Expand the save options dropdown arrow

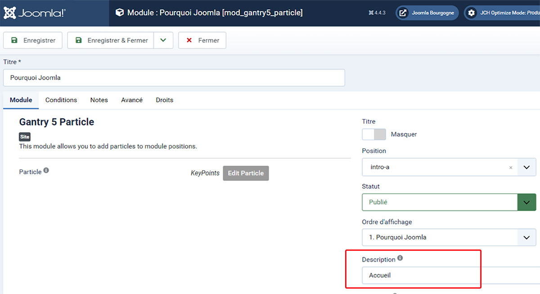pos(163,40)
